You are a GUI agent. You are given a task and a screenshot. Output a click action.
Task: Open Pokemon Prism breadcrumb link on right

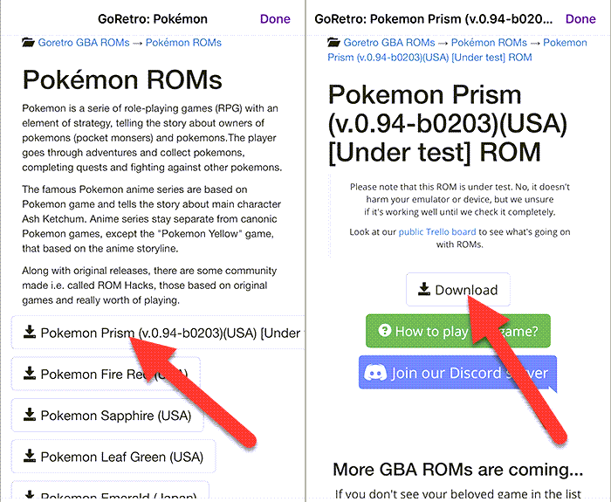pos(429,57)
